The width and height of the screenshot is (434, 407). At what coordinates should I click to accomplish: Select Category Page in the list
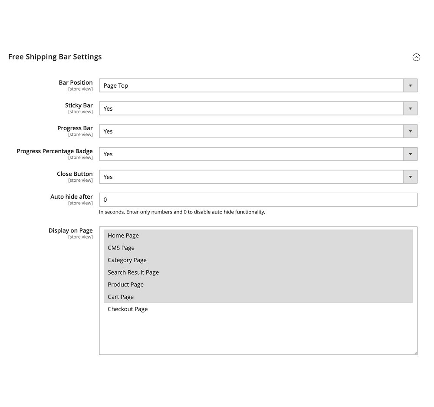point(258,260)
